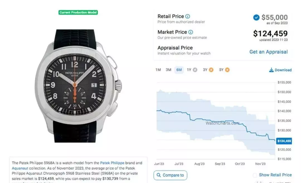
Task: Click the Market Price info icon
Action: coord(191,32)
